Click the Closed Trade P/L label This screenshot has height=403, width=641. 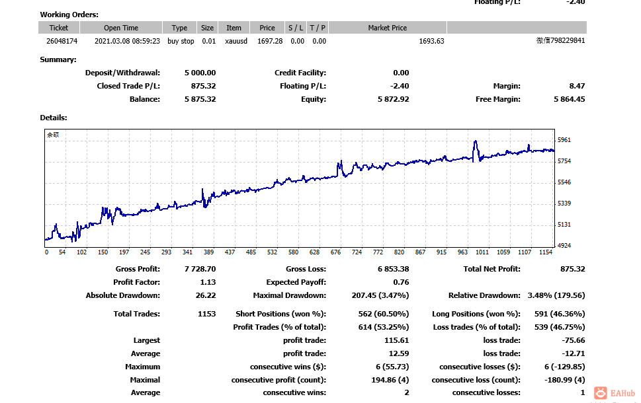tap(128, 86)
